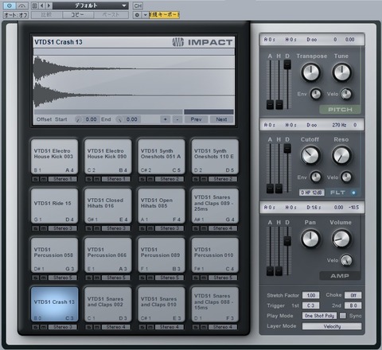382x350 pixels.
Task: Click the Tune knob
Action: (x=341, y=72)
